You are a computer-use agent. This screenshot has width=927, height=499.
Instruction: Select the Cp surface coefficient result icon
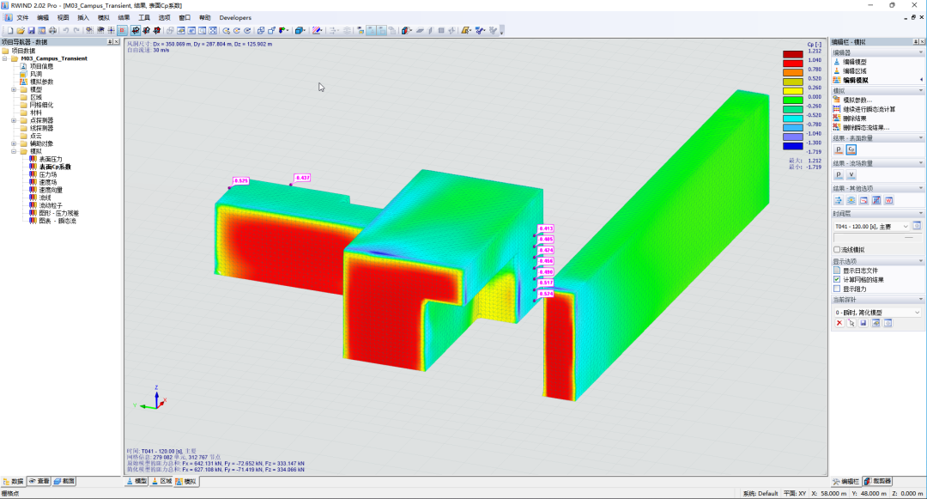(x=851, y=149)
